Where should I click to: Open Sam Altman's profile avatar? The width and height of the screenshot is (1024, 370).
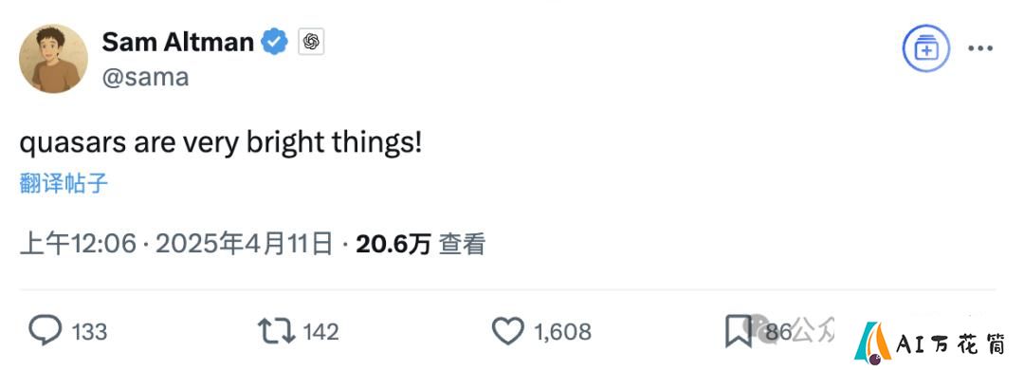(53, 59)
